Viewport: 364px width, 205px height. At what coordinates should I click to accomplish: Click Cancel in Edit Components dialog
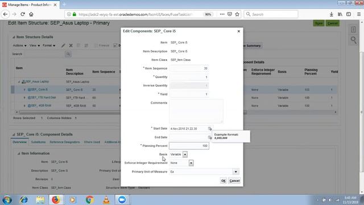(x=234, y=181)
